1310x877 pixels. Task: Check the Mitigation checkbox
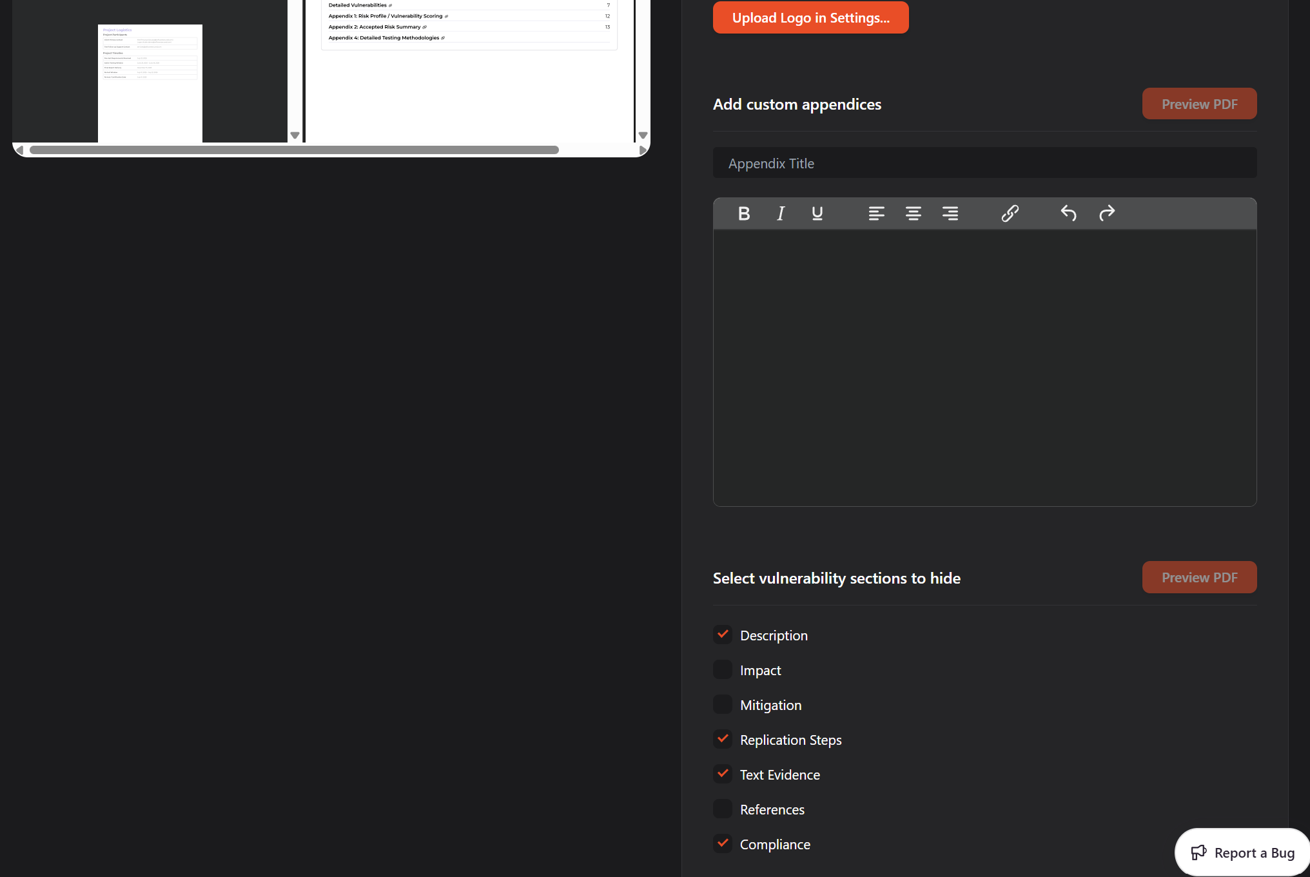pos(723,704)
